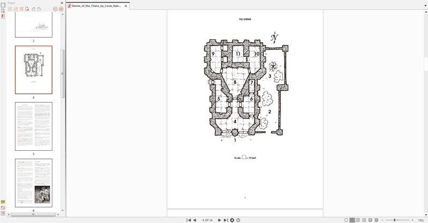Click the zoom in plus button
This screenshot has height=223, width=428.
coord(412,220)
